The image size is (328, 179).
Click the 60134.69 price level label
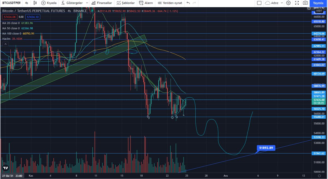click(x=319, y=74)
